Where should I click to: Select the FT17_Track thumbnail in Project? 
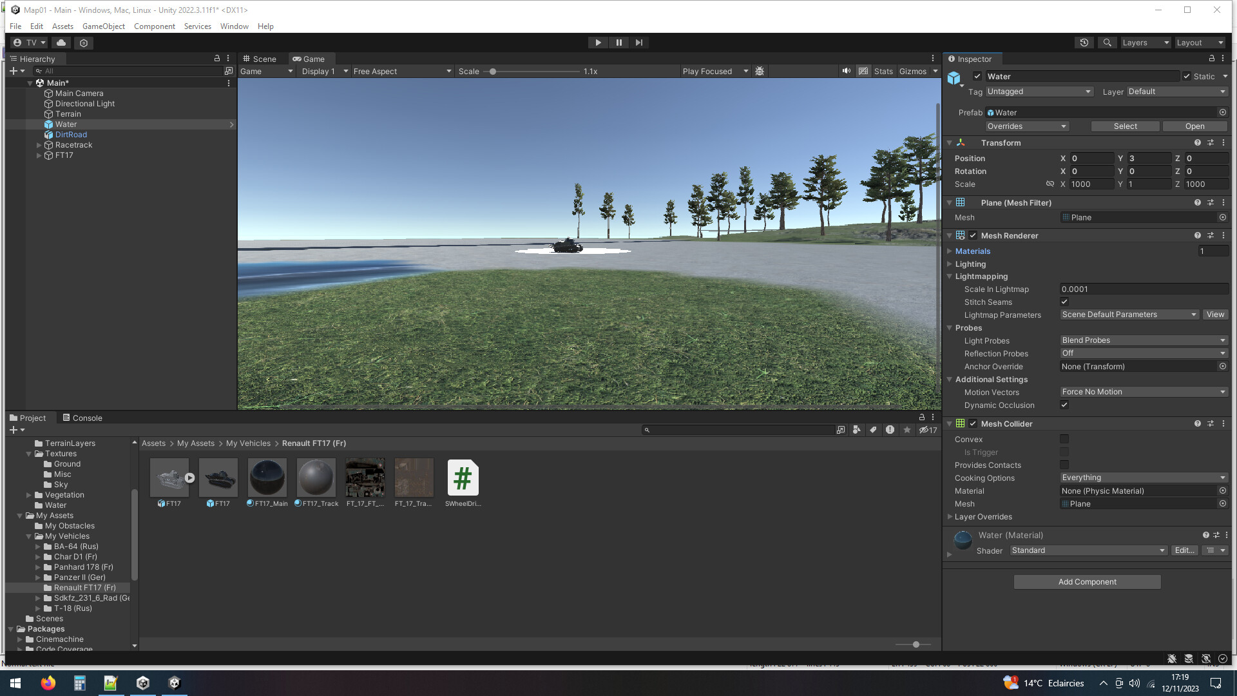[x=316, y=478]
